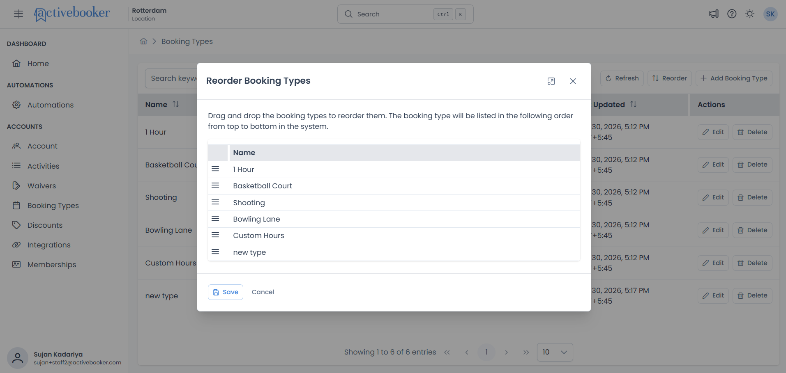Click Booking Types breadcrumb link
Viewport: 786px width, 373px height.
pos(187,41)
